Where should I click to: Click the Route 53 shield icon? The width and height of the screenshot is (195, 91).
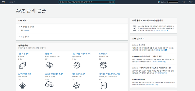[103, 65]
